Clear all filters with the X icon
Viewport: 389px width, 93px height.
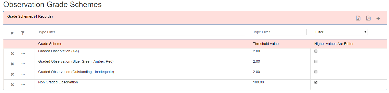click(12, 33)
